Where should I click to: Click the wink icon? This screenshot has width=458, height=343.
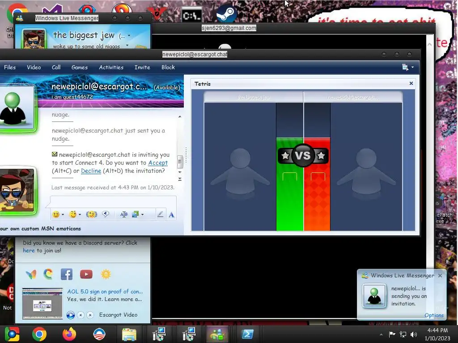pyautogui.click(x=73, y=214)
